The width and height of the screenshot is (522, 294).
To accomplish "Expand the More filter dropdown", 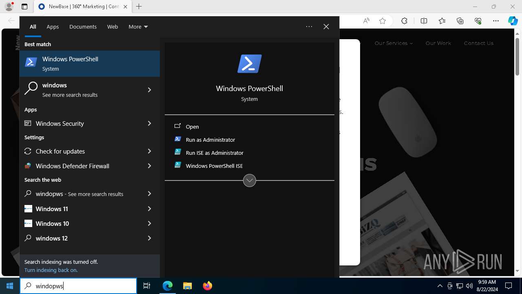I will (138, 27).
